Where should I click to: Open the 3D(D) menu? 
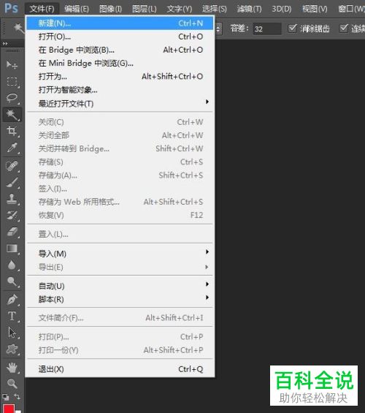point(282,9)
